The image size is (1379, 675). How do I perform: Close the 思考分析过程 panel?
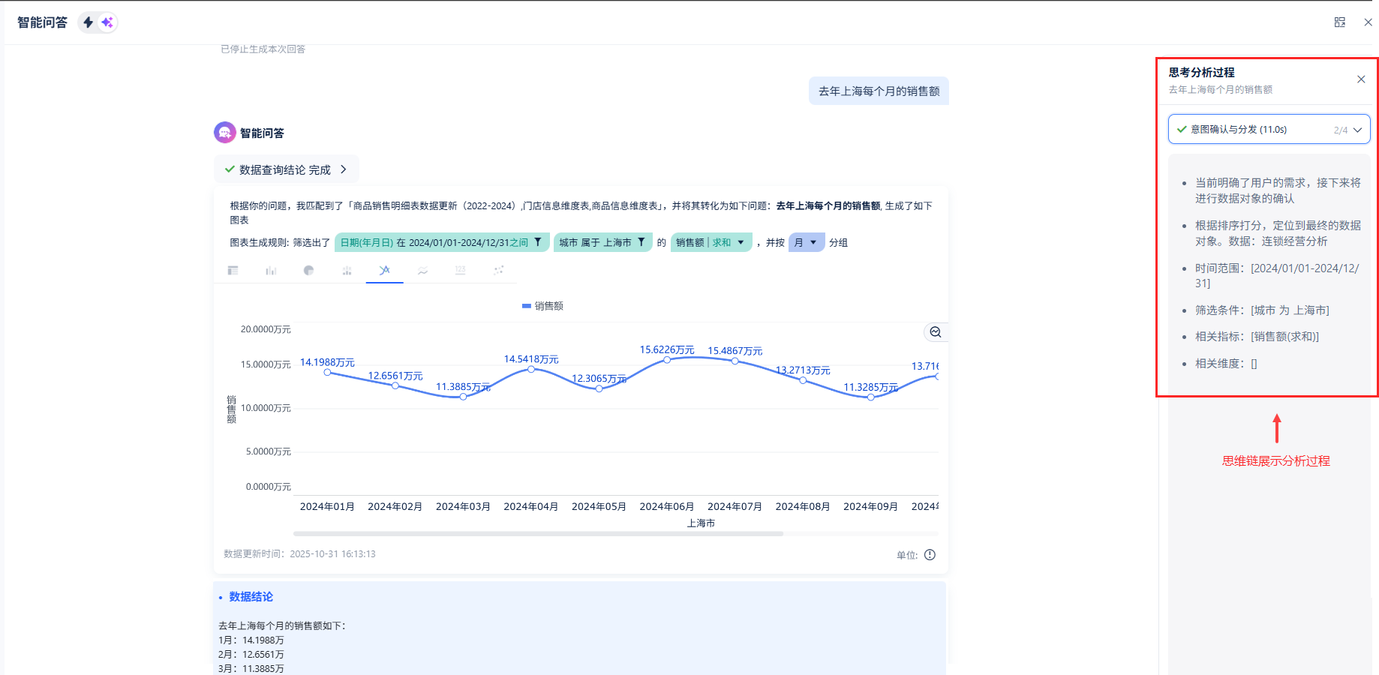[1361, 79]
